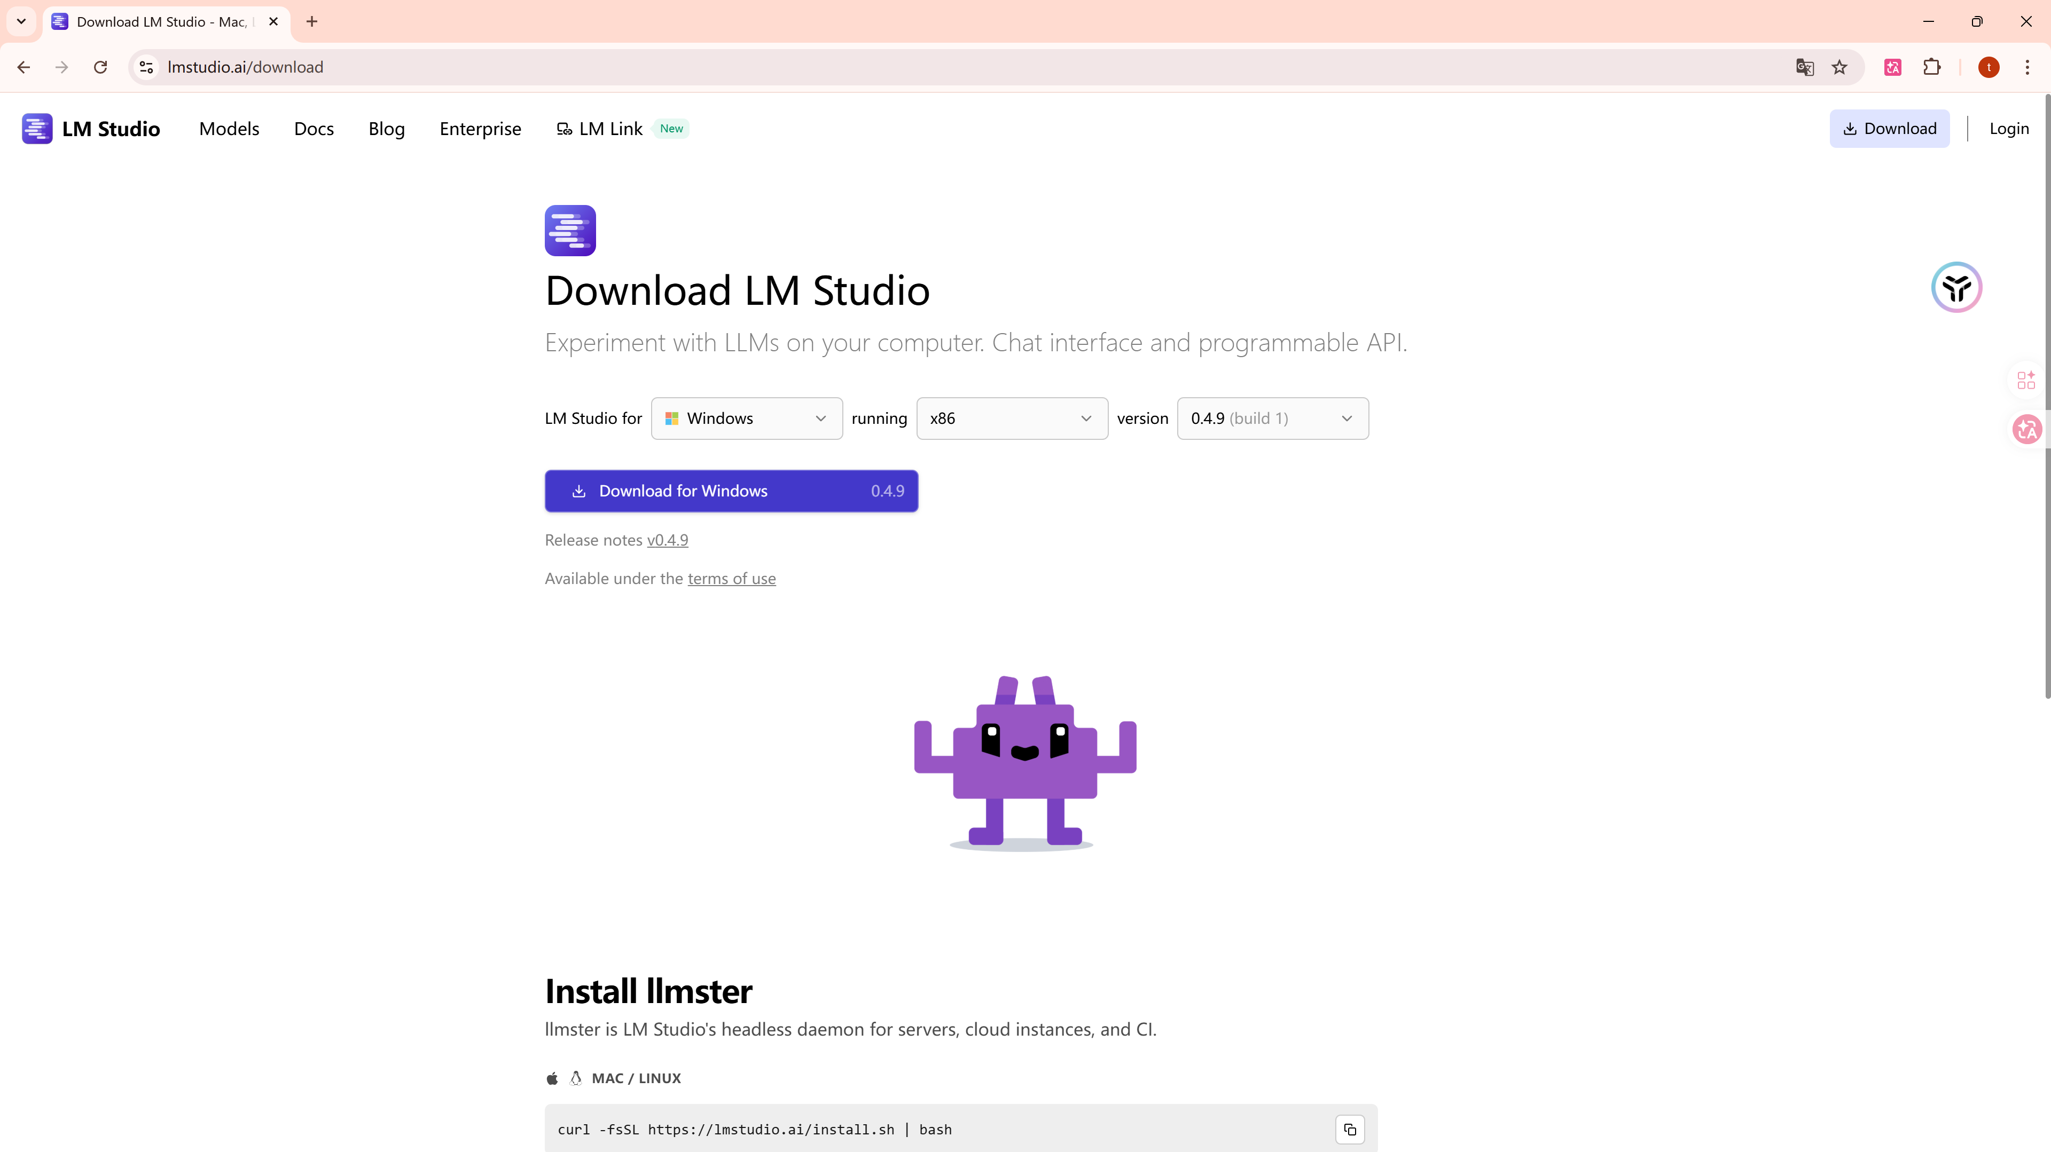Screen dimensions: 2051x1152
Task: Open the Google Translate page icon
Action: (x=1805, y=68)
